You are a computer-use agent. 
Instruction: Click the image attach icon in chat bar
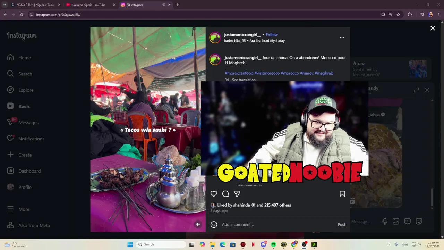[x=396, y=221]
